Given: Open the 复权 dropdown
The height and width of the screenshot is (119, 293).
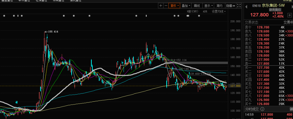Looking at the screenshot, I should click(x=174, y=6).
